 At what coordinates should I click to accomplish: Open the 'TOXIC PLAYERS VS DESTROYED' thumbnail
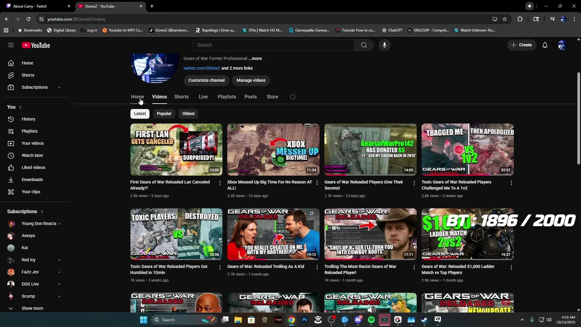(176, 234)
